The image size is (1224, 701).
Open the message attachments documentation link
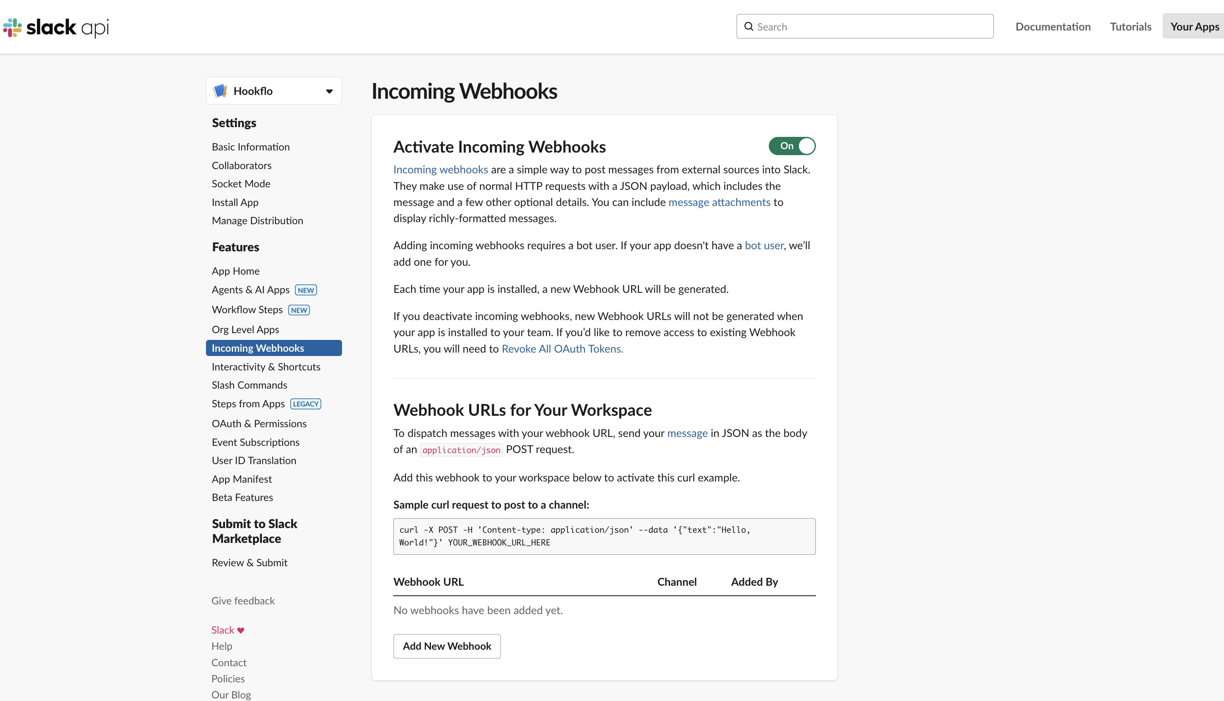719,202
